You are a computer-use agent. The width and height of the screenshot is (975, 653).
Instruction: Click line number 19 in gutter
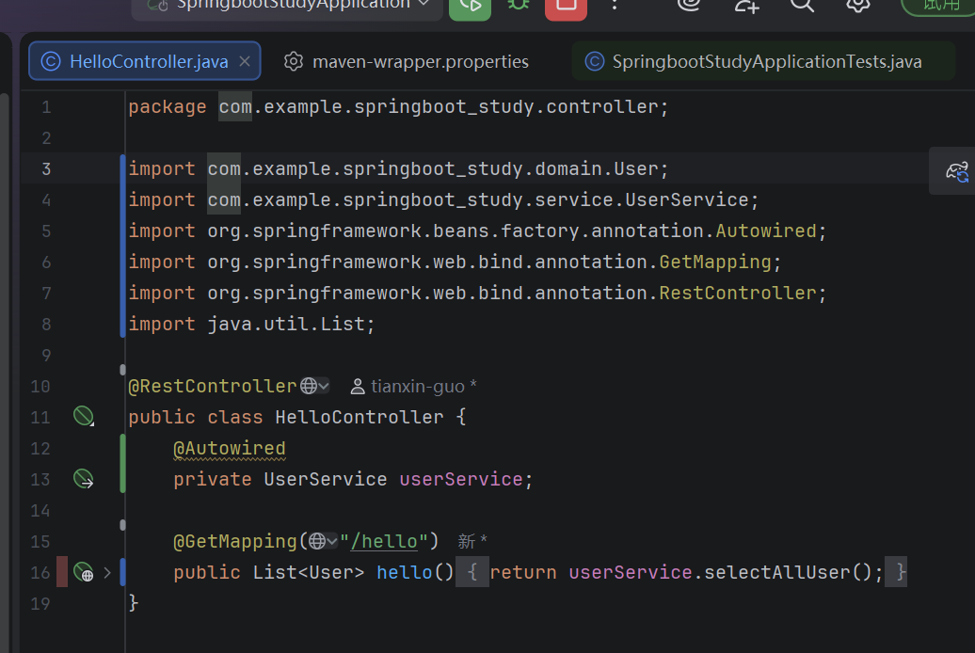click(40, 603)
